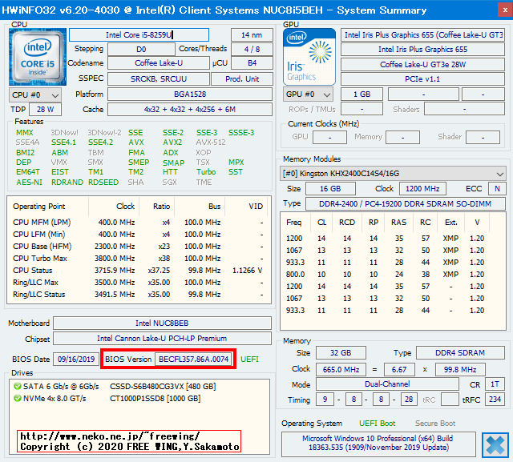Click the green check icon for SATA drive
The image size is (513, 462).
(18, 386)
